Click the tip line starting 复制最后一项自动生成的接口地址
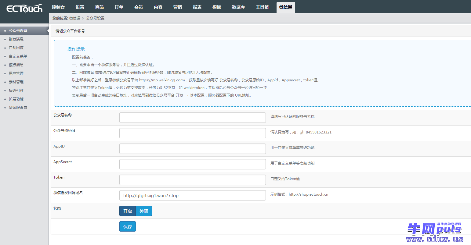This screenshot has width=471, height=245. point(162,95)
